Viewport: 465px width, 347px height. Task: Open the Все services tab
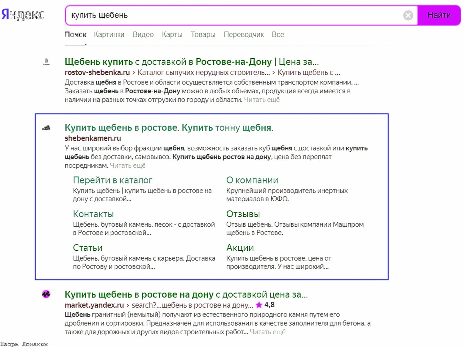pyautogui.click(x=278, y=34)
